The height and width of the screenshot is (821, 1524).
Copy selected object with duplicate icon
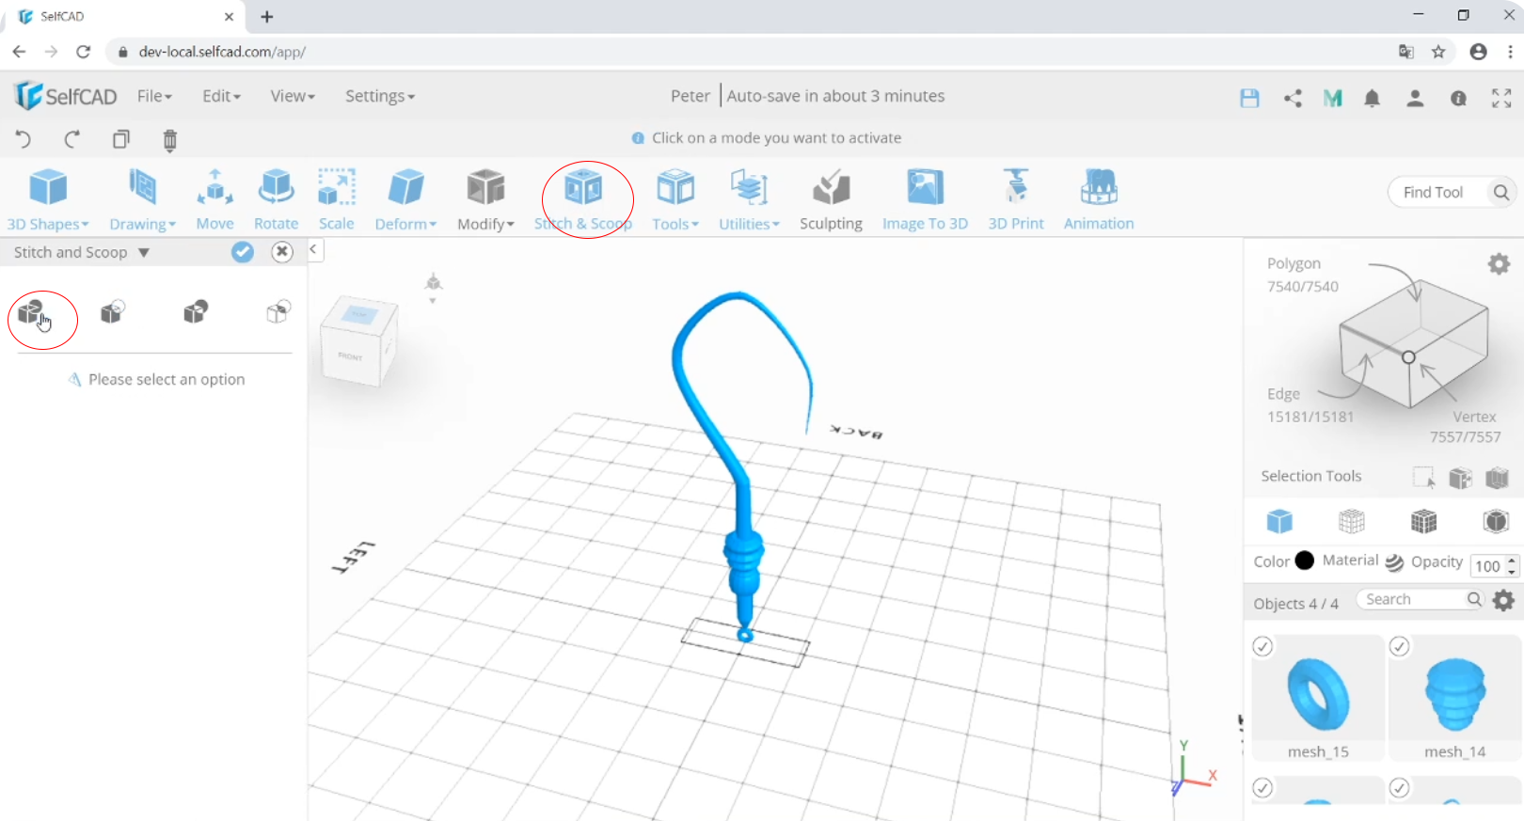tap(121, 140)
